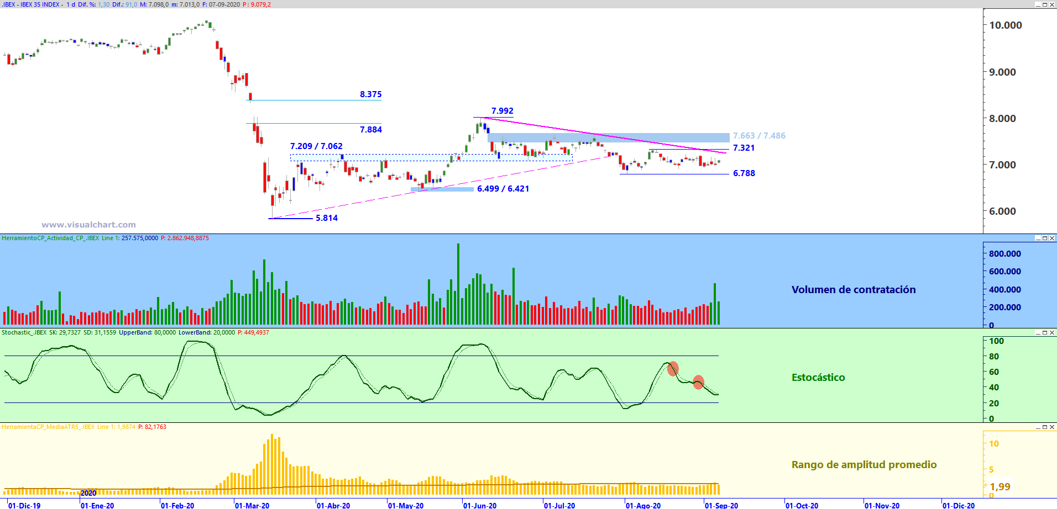The width and height of the screenshot is (1057, 509).
Task: Click the 01-Abr-20 date on time axis
Action: pyautogui.click(x=333, y=506)
